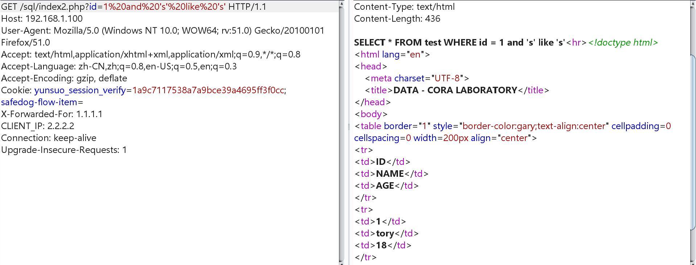Click the DATA - CORA LABORATORY title text
This screenshot has height=265, width=696.
point(455,90)
